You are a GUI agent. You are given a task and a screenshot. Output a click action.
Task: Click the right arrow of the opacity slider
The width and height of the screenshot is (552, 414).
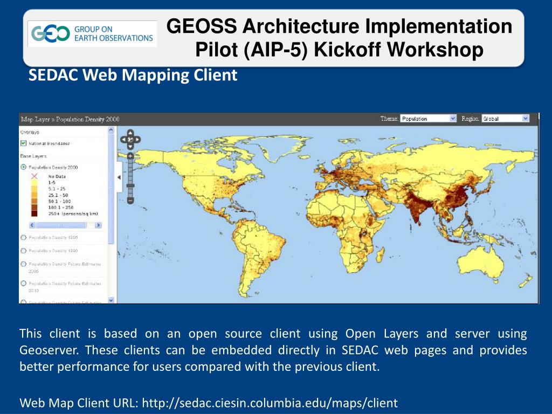(x=98, y=225)
